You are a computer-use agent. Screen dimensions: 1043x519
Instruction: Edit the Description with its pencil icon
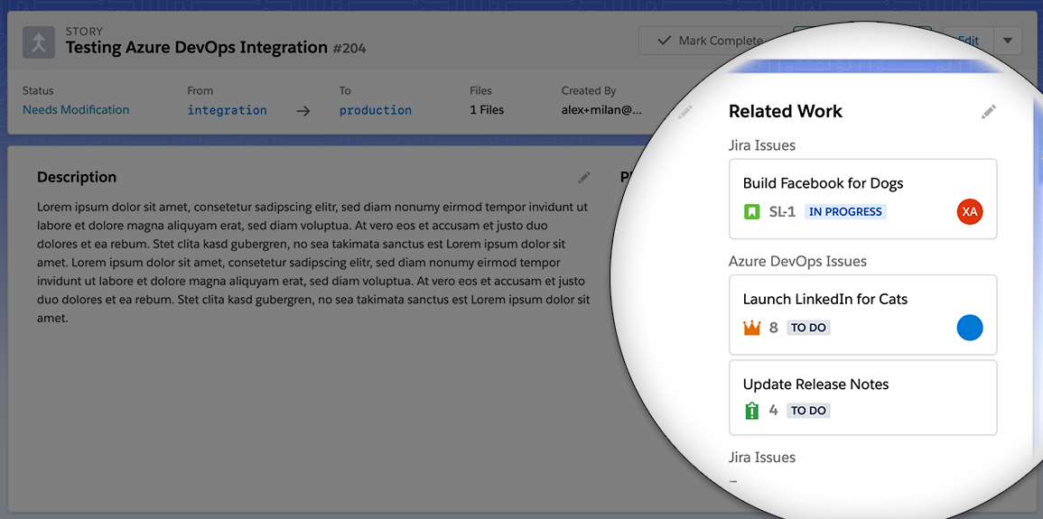(584, 178)
